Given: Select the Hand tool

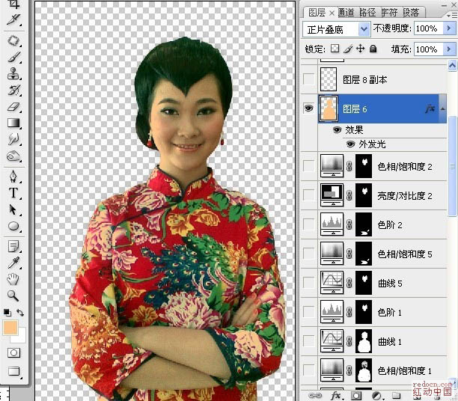Looking at the screenshot, I should point(13,279).
